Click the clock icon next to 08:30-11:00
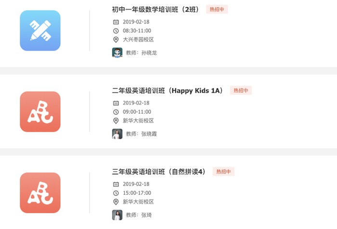 pos(116,31)
